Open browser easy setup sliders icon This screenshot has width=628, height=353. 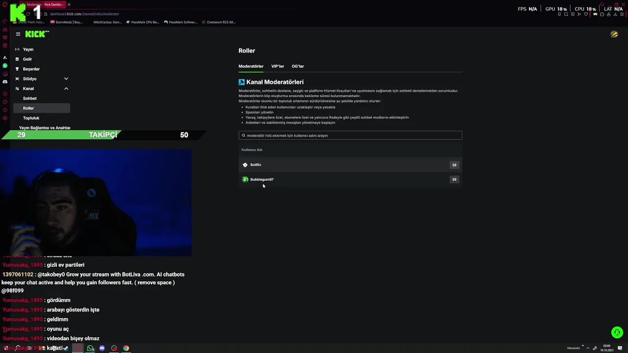pyautogui.click(x=622, y=14)
